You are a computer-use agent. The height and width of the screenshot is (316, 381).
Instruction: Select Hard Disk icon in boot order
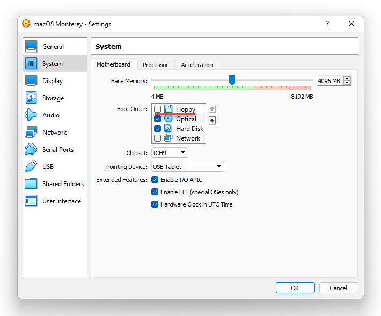click(x=168, y=128)
